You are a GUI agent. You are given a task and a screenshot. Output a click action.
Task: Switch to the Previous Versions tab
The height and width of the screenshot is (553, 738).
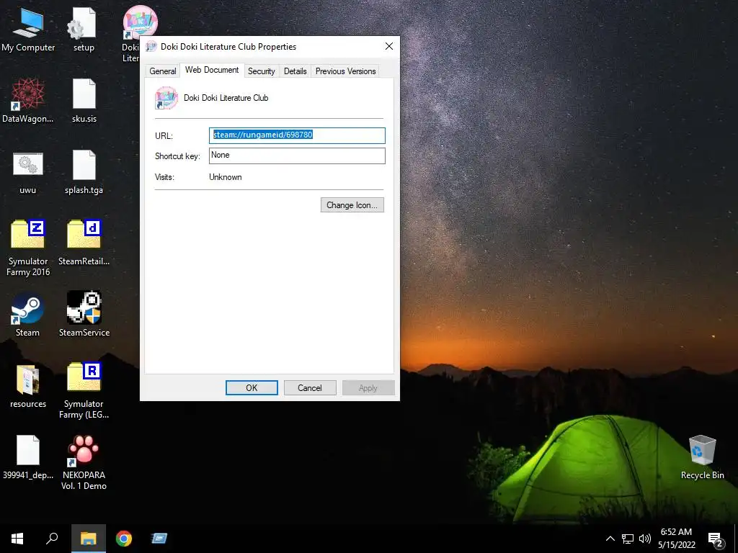point(345,71)
